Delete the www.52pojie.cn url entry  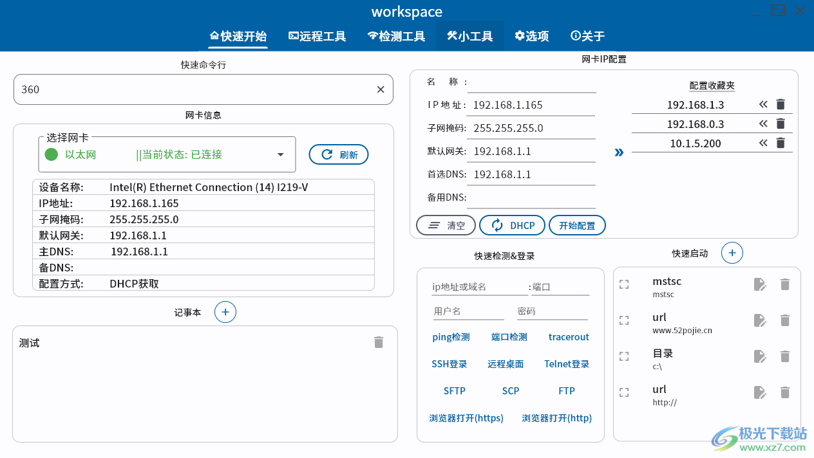pyautogui.click(x=785, y=320)
